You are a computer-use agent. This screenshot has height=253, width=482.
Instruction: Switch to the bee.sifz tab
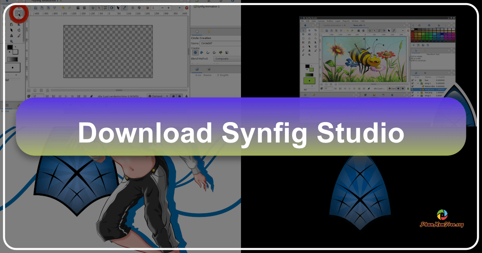coord(358,25)
